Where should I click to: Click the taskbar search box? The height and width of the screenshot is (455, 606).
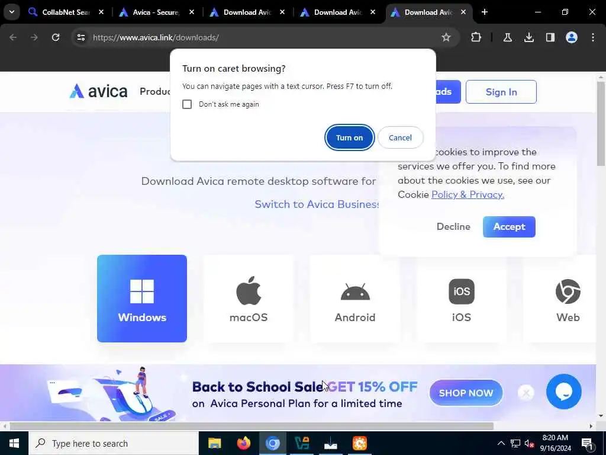[113, 443]
